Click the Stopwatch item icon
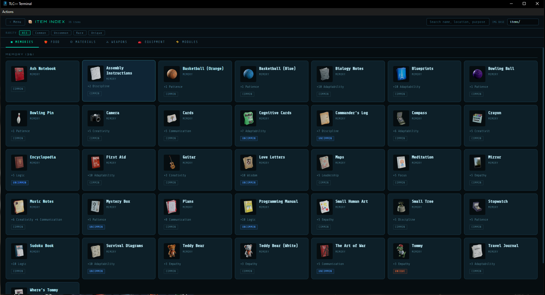This screenshot has width=545, height=295. click(477, 207)
